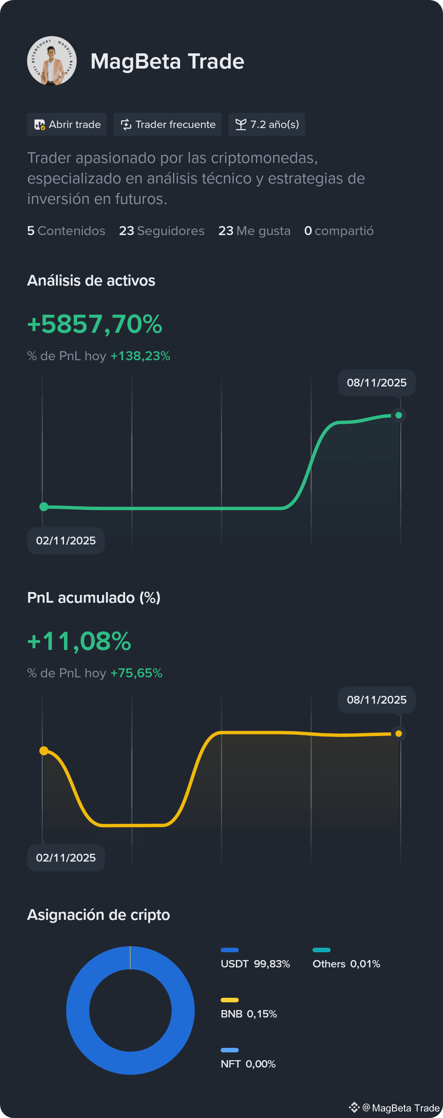Open the 23 Me gusta stat

(254, 231)
